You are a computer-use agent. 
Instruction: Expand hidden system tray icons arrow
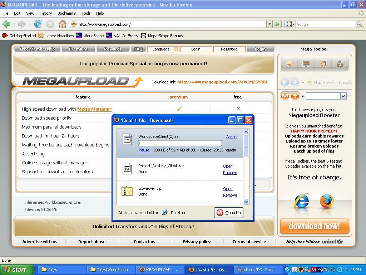(x=287, y=270)
